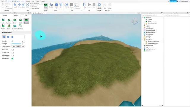Set pivot position to Bot
190x107 pixels.
(x=14, y=46)
